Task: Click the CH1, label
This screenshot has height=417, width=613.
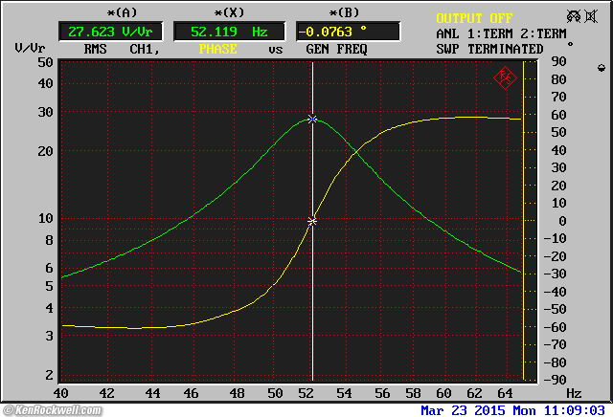Action: [x=145, y=49]
